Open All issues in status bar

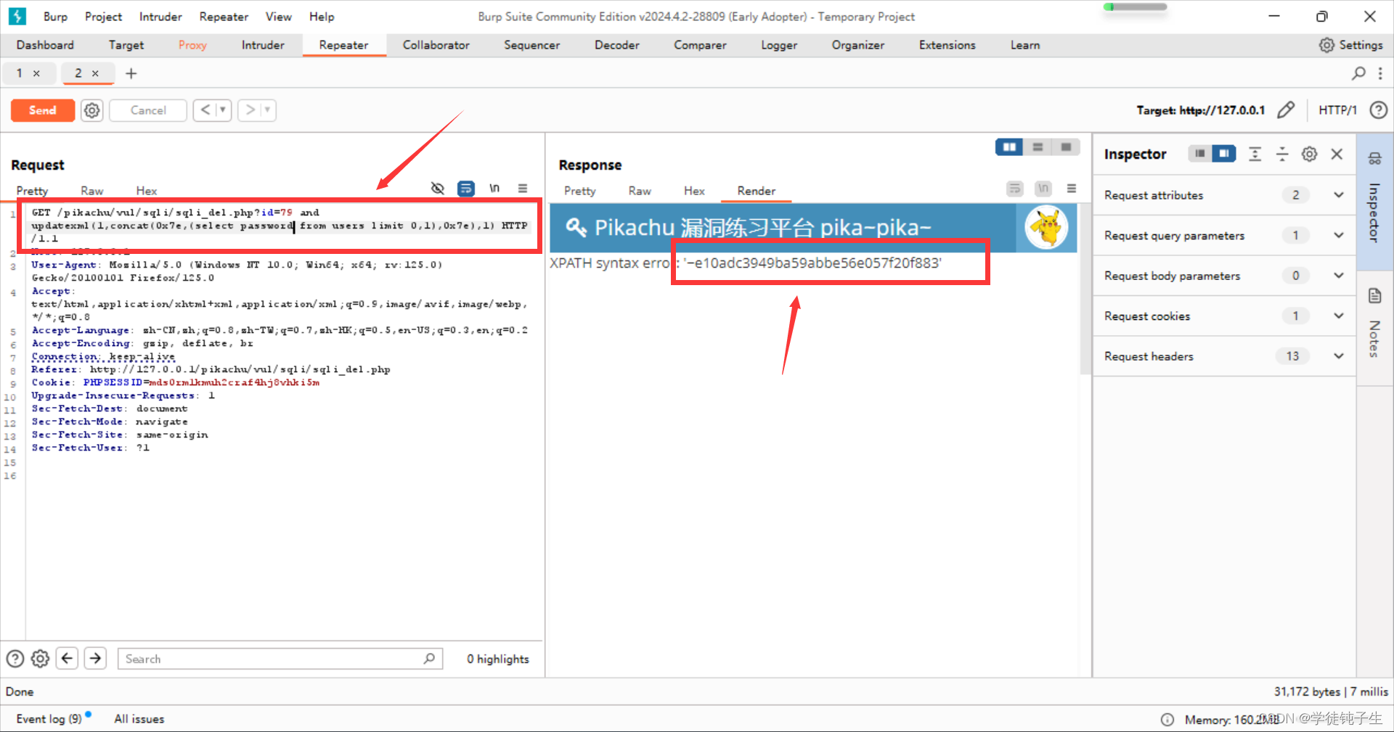pyautogui.click(x=139, y=719)
